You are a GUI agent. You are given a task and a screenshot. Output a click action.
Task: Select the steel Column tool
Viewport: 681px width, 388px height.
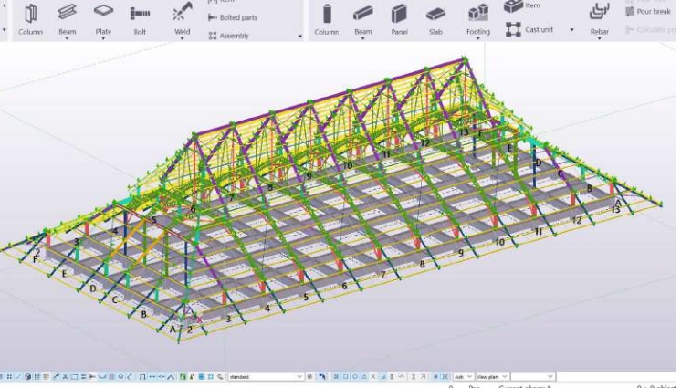coord(30,19)
